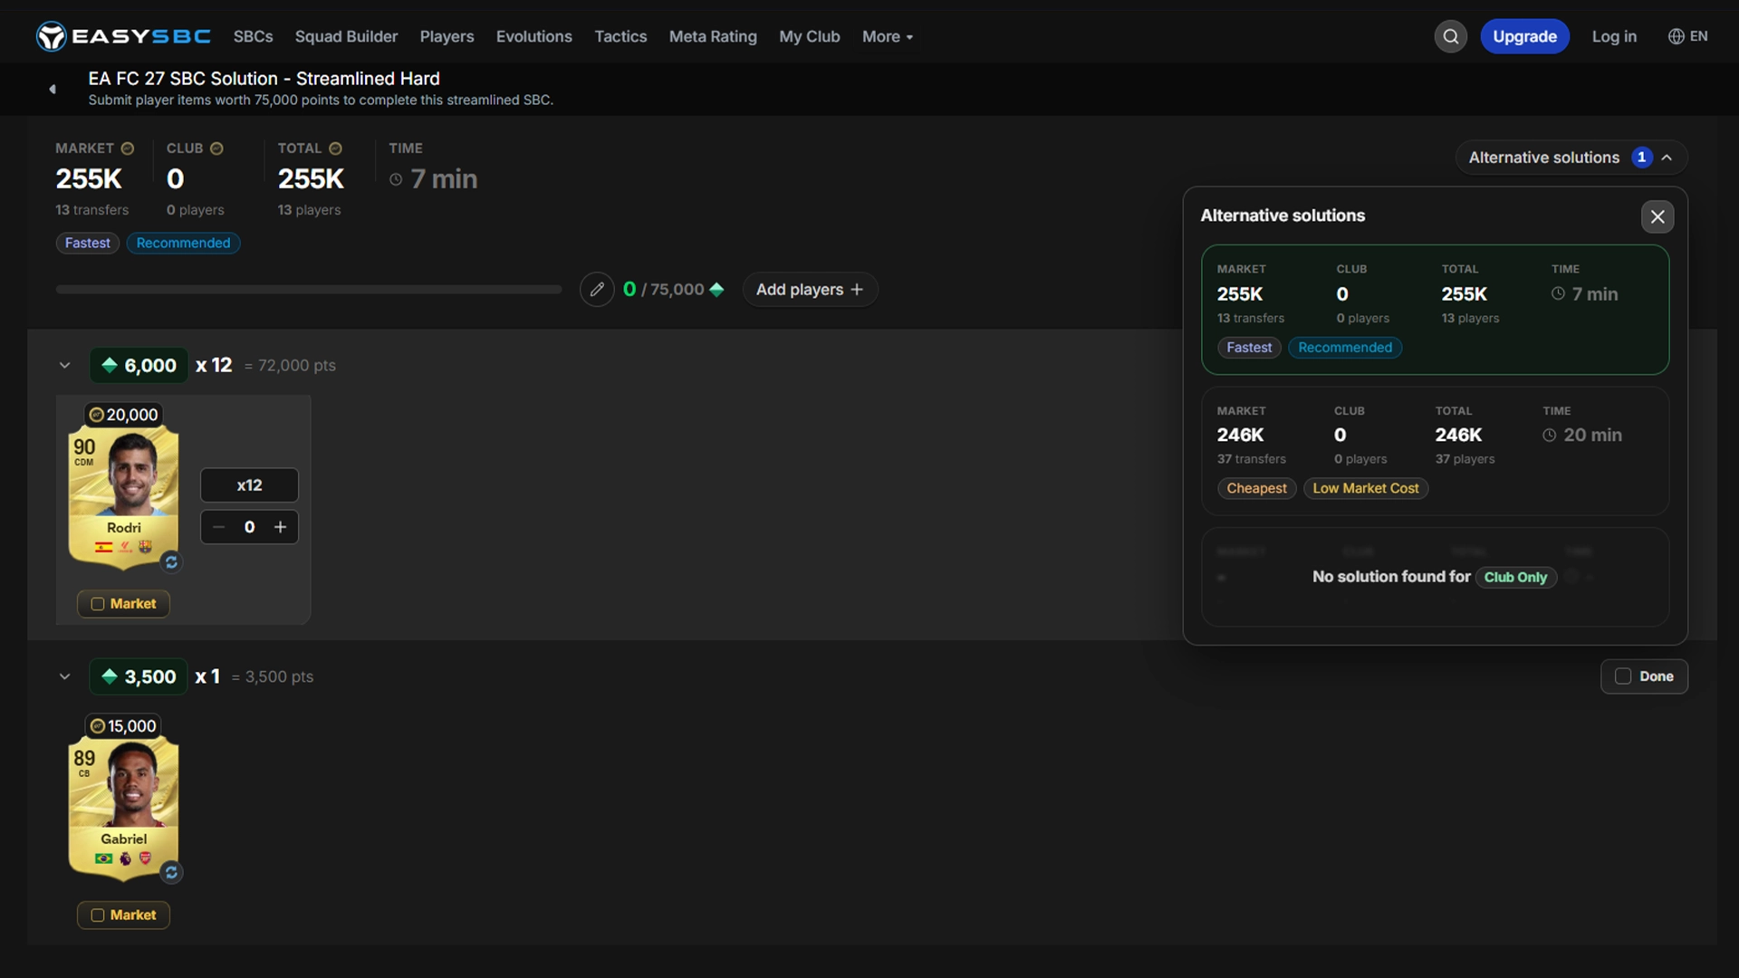This screenshot has width=1739, height=978.
Task: Click the coin icon next to MARKET
Action: [x=128, y=149]
